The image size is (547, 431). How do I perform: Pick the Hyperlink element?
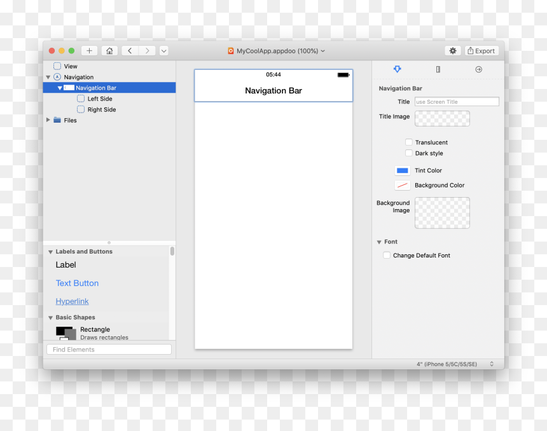tap(73, 301)
